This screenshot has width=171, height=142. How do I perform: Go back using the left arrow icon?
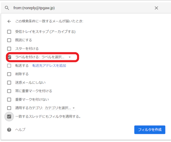[x=9, y=21]
